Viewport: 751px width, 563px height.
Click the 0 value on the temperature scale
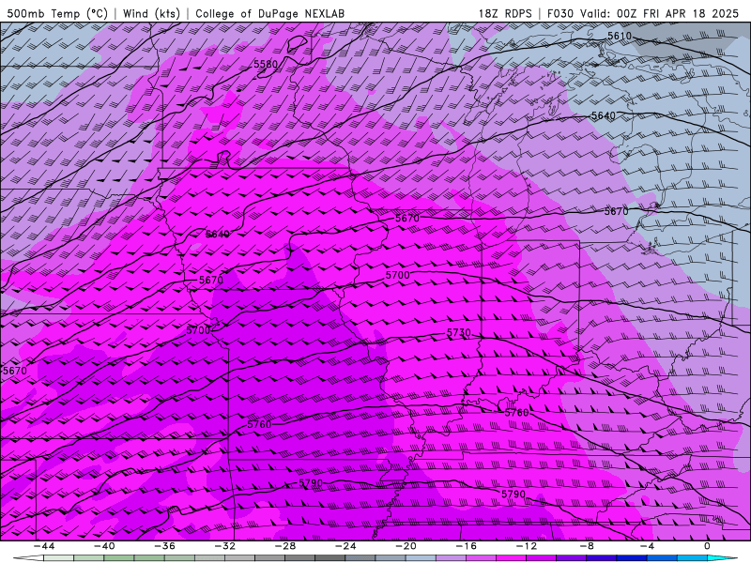(708, 546)
